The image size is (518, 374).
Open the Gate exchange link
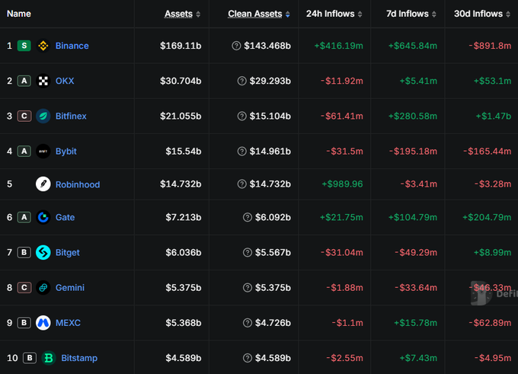pos(65,217)
